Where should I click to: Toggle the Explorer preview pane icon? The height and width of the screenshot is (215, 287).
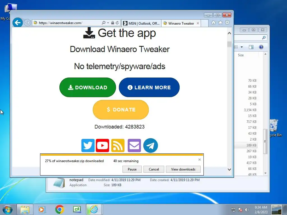point(251,47)
